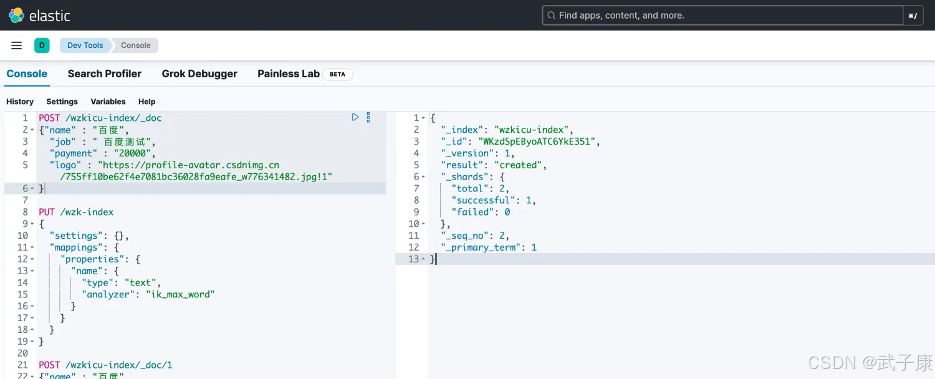The height and width of the screenshot is (379, 935).
Task: Focus the Find apps, content search field
Action: tap(723, 16)
